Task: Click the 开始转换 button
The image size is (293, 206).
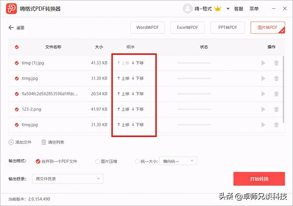Action: click(x=259, y=179)
